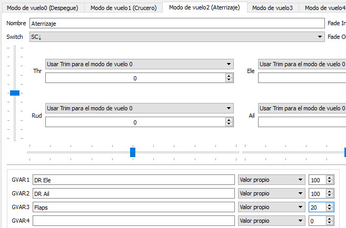This screenshot has width=346, height=228.
Task: Increase the Thr trim value with up arrow
Action: click(229, 76)
